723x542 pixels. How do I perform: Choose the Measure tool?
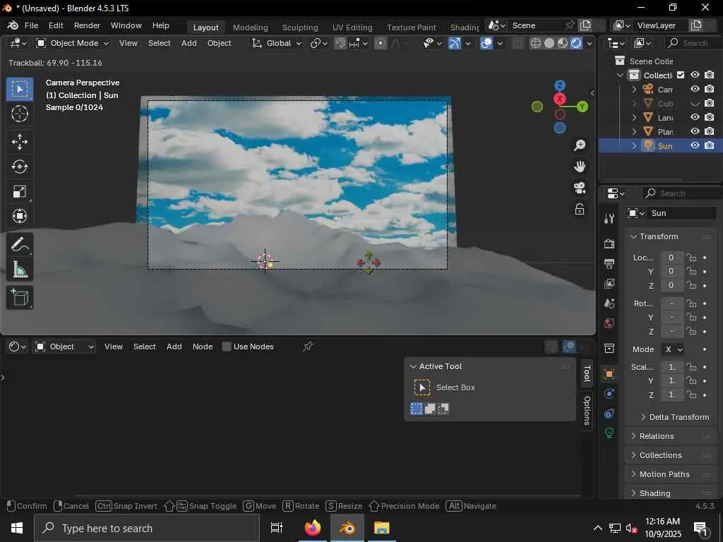(x=20, y=270)
